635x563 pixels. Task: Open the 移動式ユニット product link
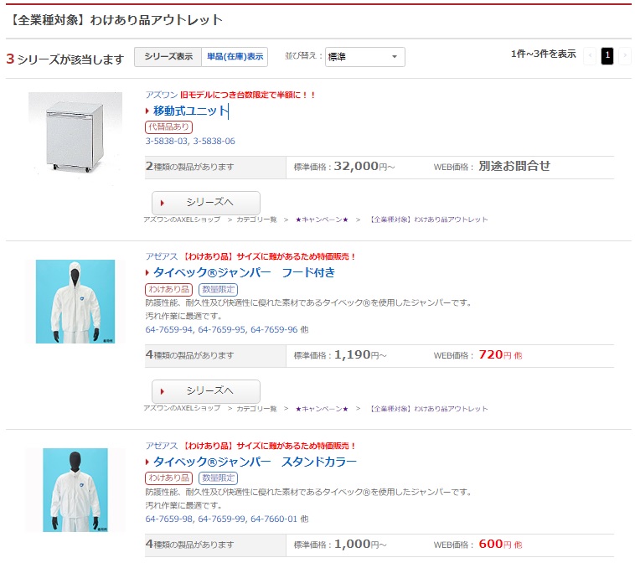pos(190,111)
